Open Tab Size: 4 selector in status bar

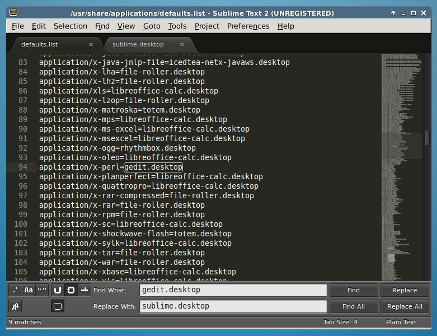pyautogui.click(x=340, y=322)
